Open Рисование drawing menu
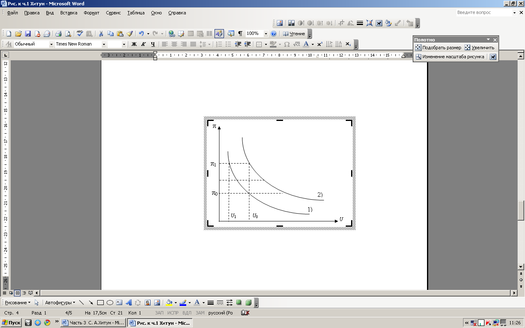The width and height of the screenshot is (525, 328). pyautogui.click(x=18, y=303)
